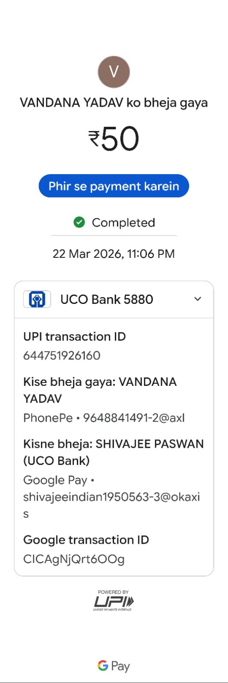Tap the date 22 Mar 2026, 11:06 PM
The width and height of the screenshot is (228, 683).
[x=114, y=254]
